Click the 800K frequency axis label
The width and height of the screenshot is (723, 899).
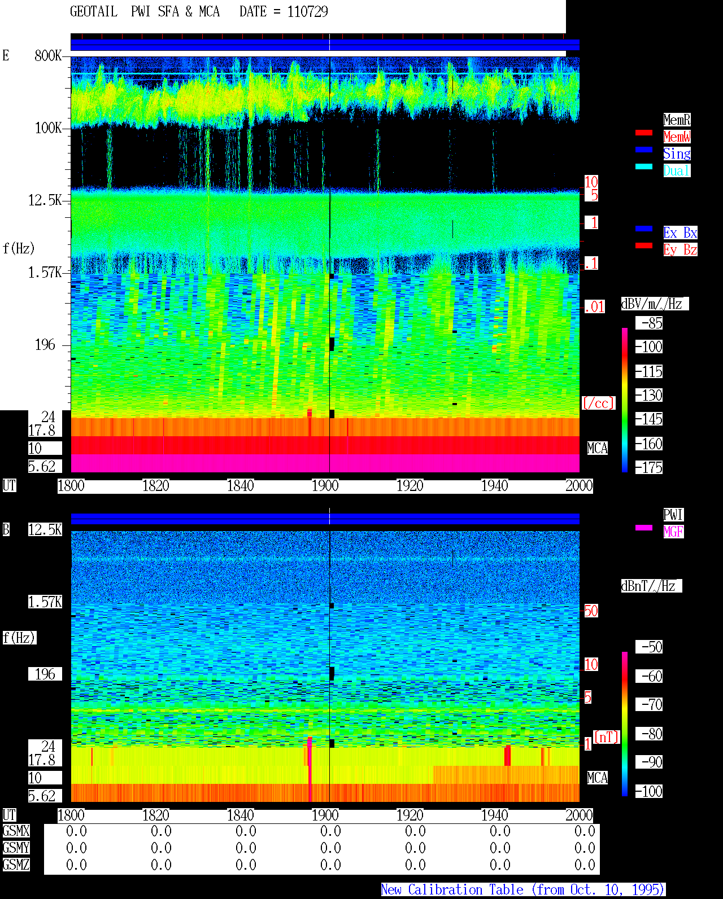pyautogui.click(x=48, y=56)
